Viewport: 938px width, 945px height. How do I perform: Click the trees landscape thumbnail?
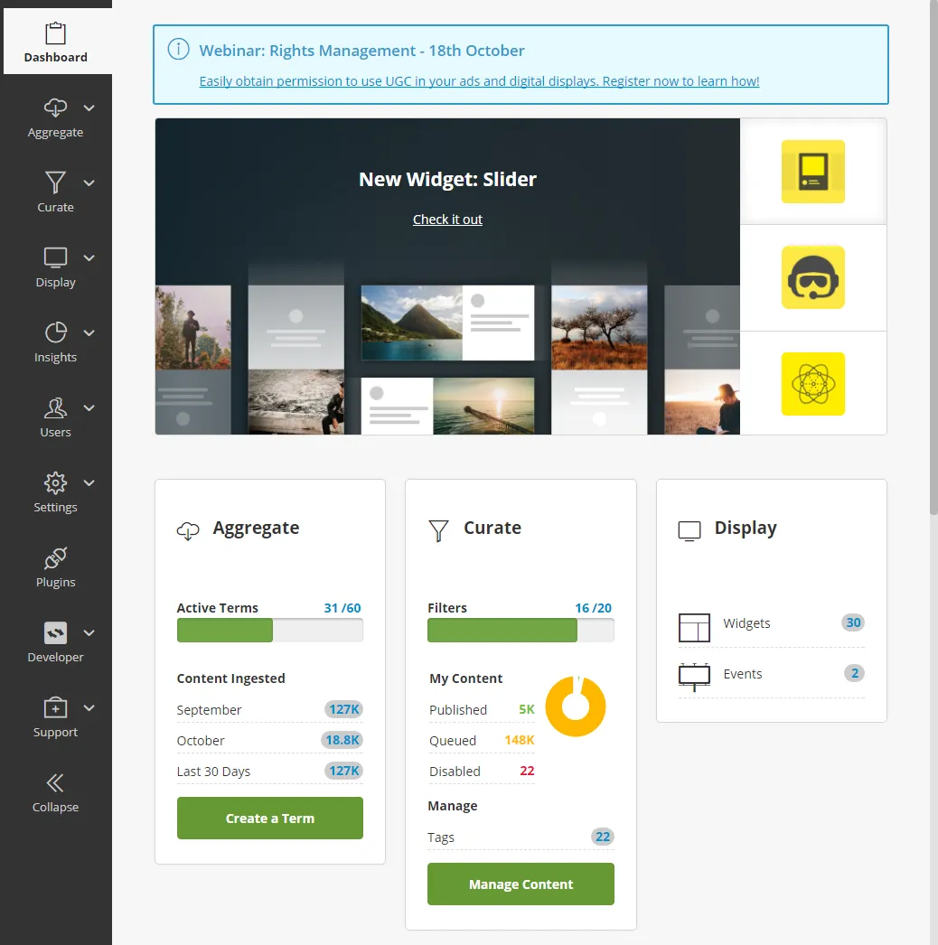(x=599, y=327)
